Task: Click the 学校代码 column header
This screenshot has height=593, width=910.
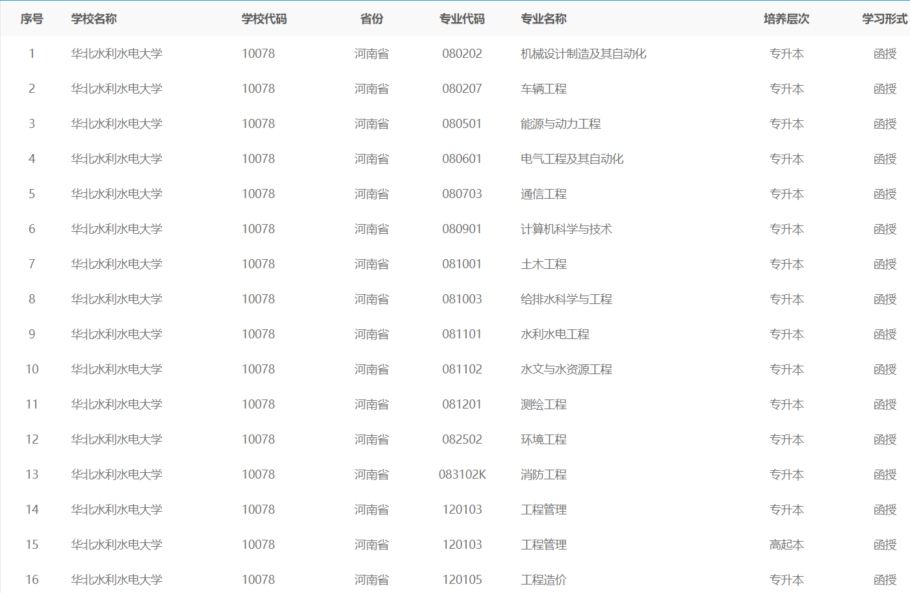Action: click(264, 19)
